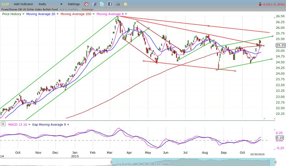Click the alarm clock alert icon

[x=86, y=4]
